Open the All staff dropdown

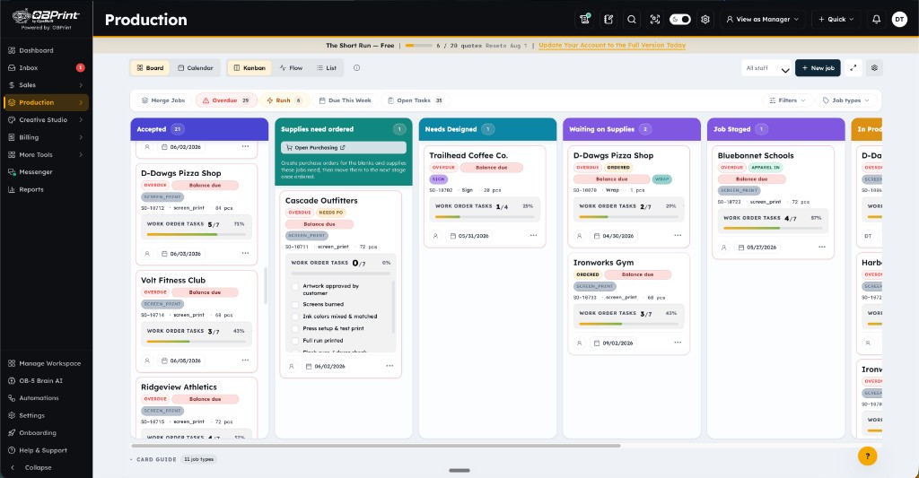click(x=766, y=68)
